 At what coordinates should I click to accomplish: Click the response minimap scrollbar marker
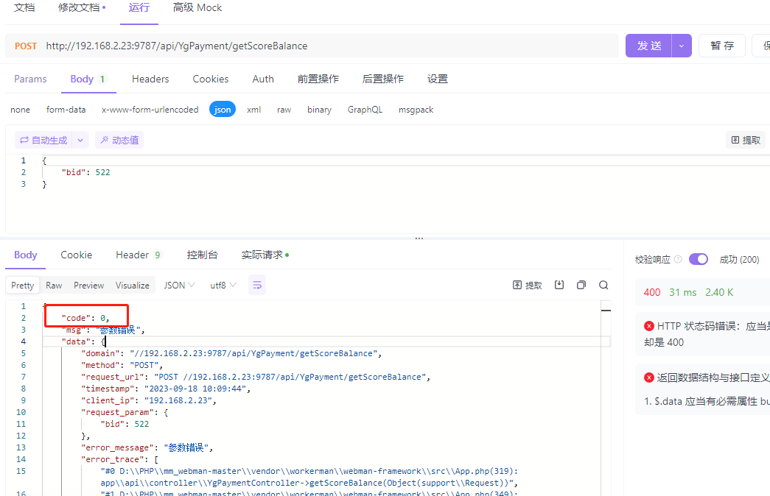[606, 310]
